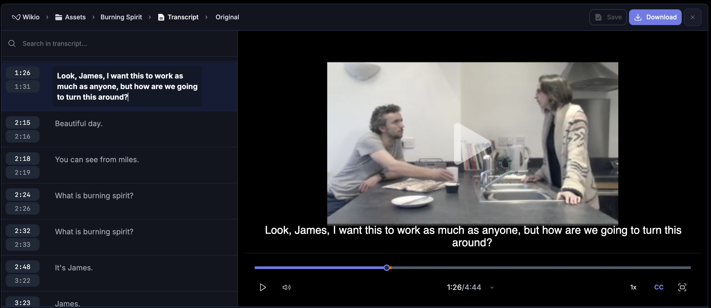This screenshot has width=711, height=308.
Task: Select the 'Beautiful day.' transcript line
Action: [79, 124]
